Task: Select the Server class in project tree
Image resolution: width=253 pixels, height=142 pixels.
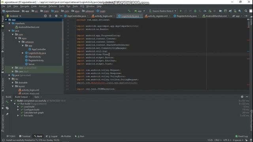Action: (31, 64)
